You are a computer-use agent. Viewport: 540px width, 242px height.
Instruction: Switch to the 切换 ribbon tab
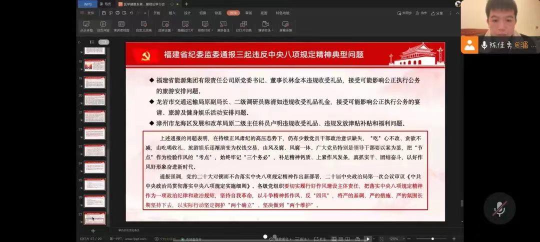[203, 13]
